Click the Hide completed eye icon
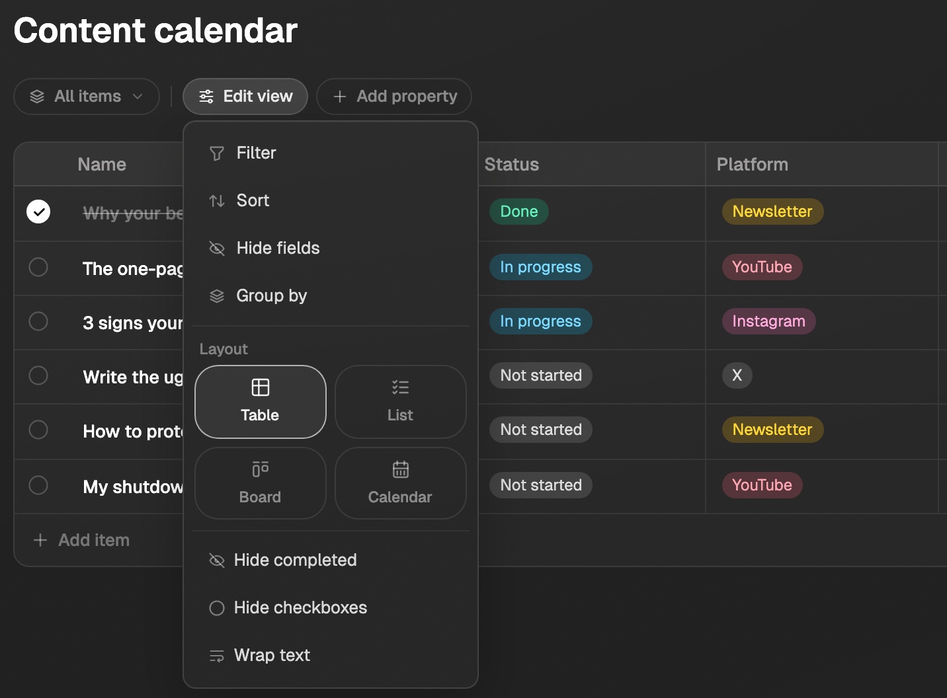 217,561
